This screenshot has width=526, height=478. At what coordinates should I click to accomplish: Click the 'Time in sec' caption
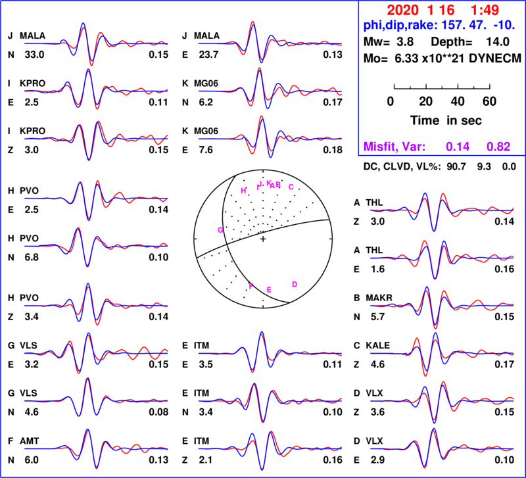(x=446, y=120)
